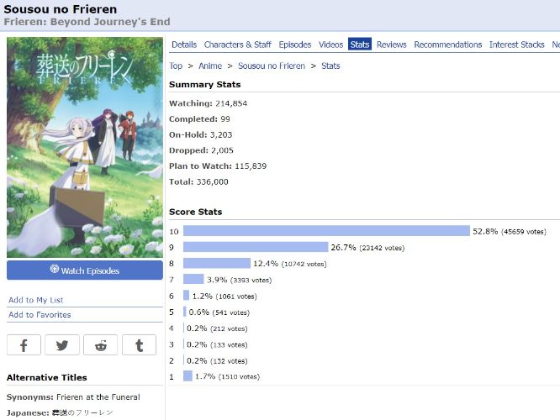Select the score 7 vote bar
Image resolution: width=560 pixels, height=420 pixels.
(193, 279)
